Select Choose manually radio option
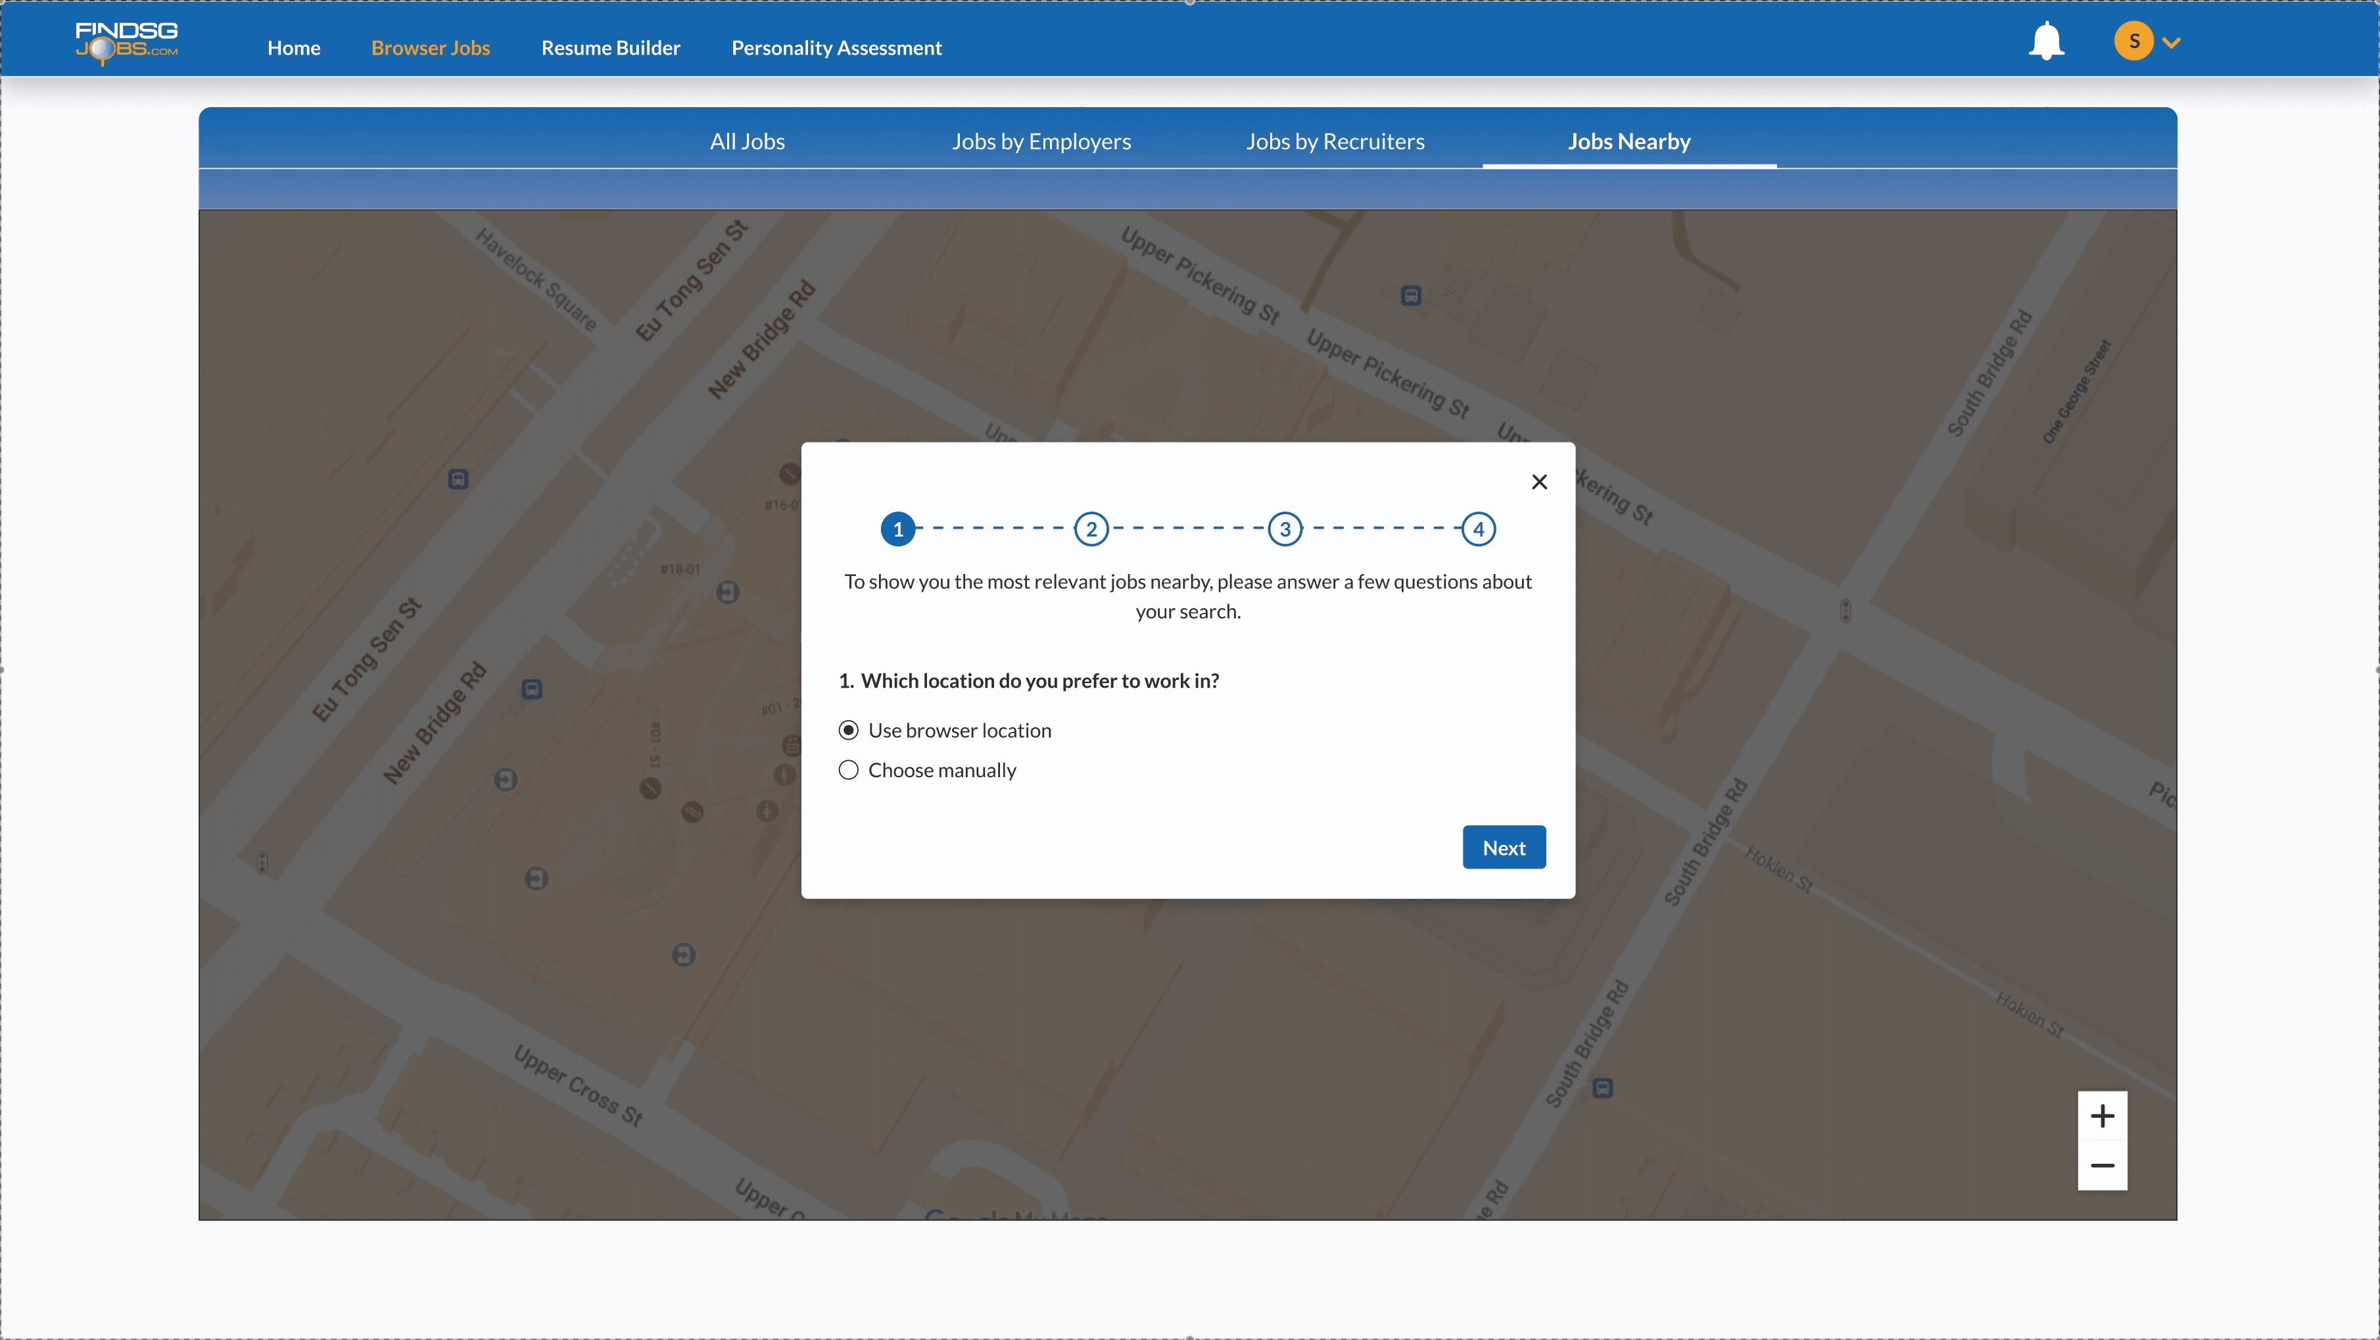The height and width of the screenshot is (1340, 2380). tap(848, 770)
